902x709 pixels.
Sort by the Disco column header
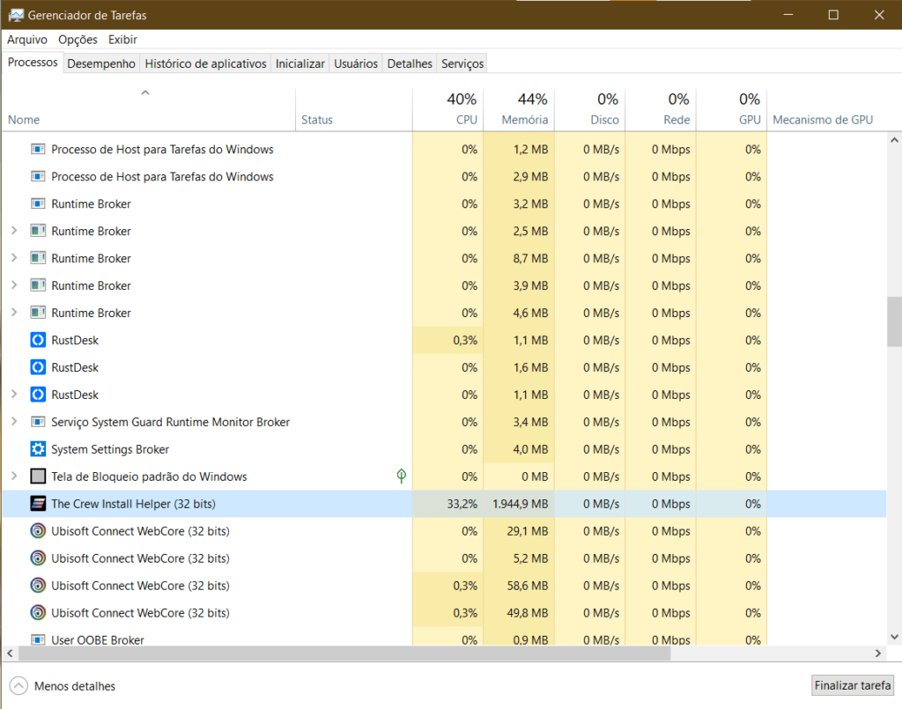point(589,110)
